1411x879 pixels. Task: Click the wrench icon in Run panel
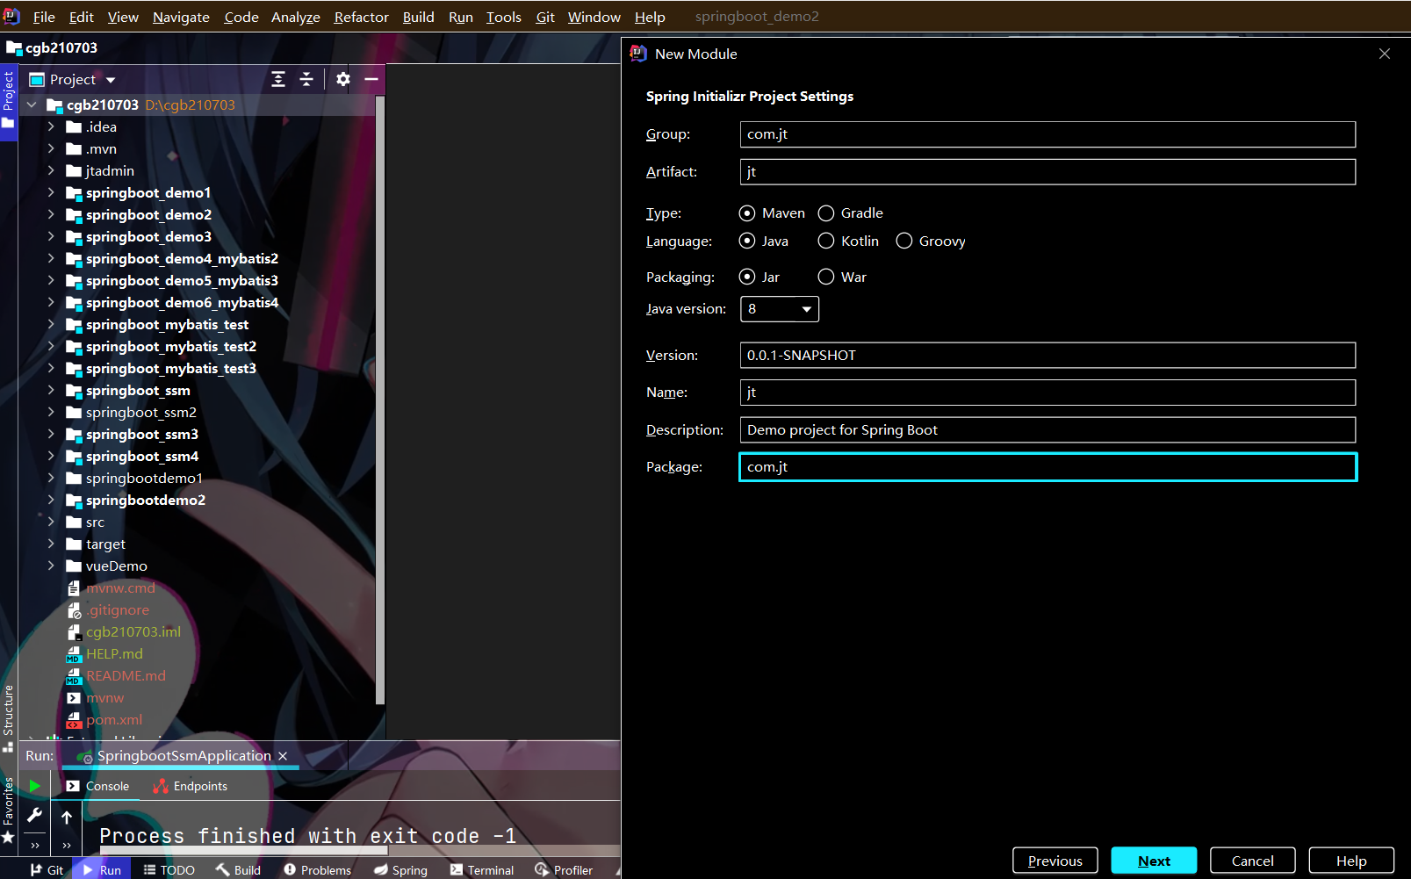35,816
